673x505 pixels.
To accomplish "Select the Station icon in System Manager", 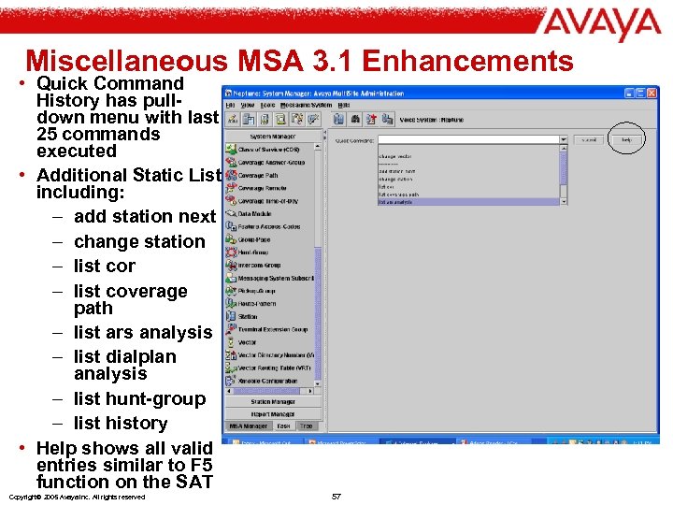I will click(232, 316).
